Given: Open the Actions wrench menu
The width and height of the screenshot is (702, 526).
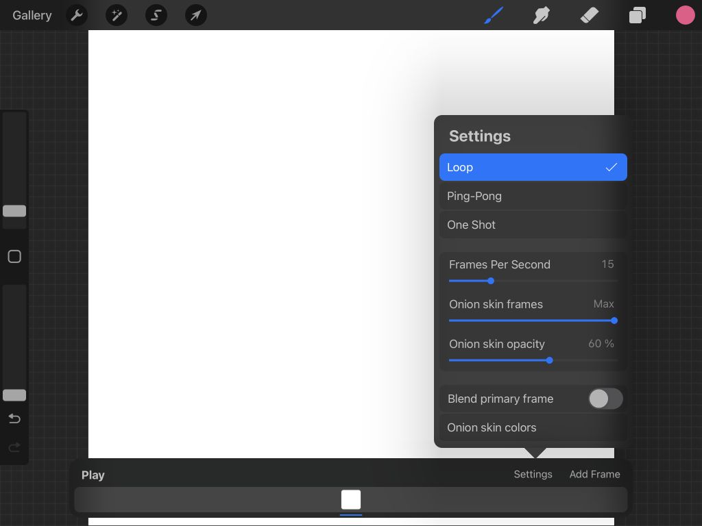Looking at the screenshot, I should tap(77, 15).
